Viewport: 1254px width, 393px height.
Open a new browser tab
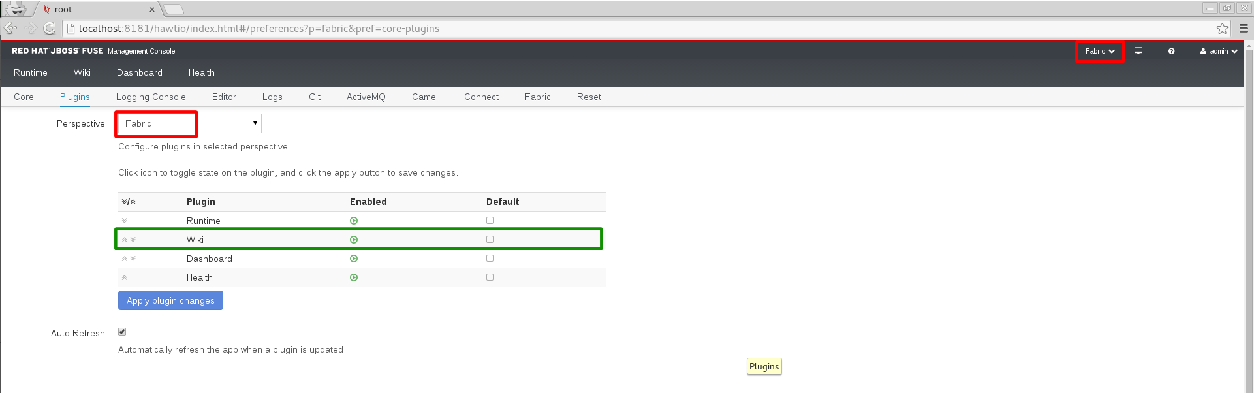coord(174,9)
